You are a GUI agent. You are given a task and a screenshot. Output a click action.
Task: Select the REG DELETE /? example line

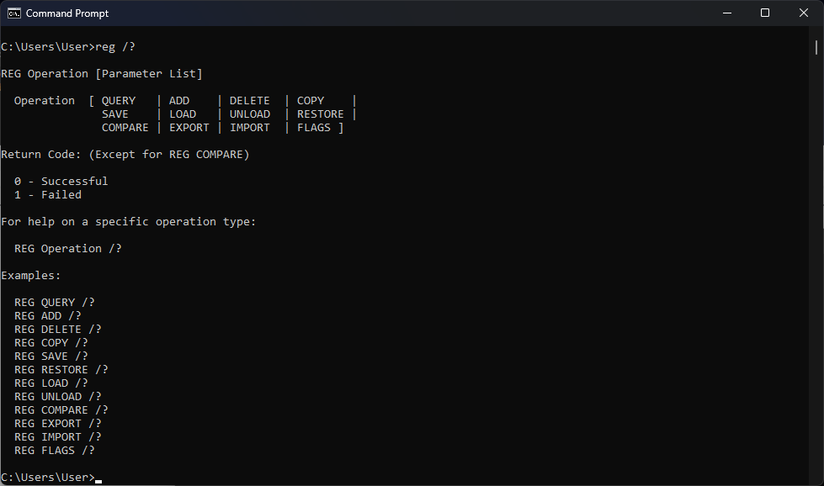coord(57,329)
